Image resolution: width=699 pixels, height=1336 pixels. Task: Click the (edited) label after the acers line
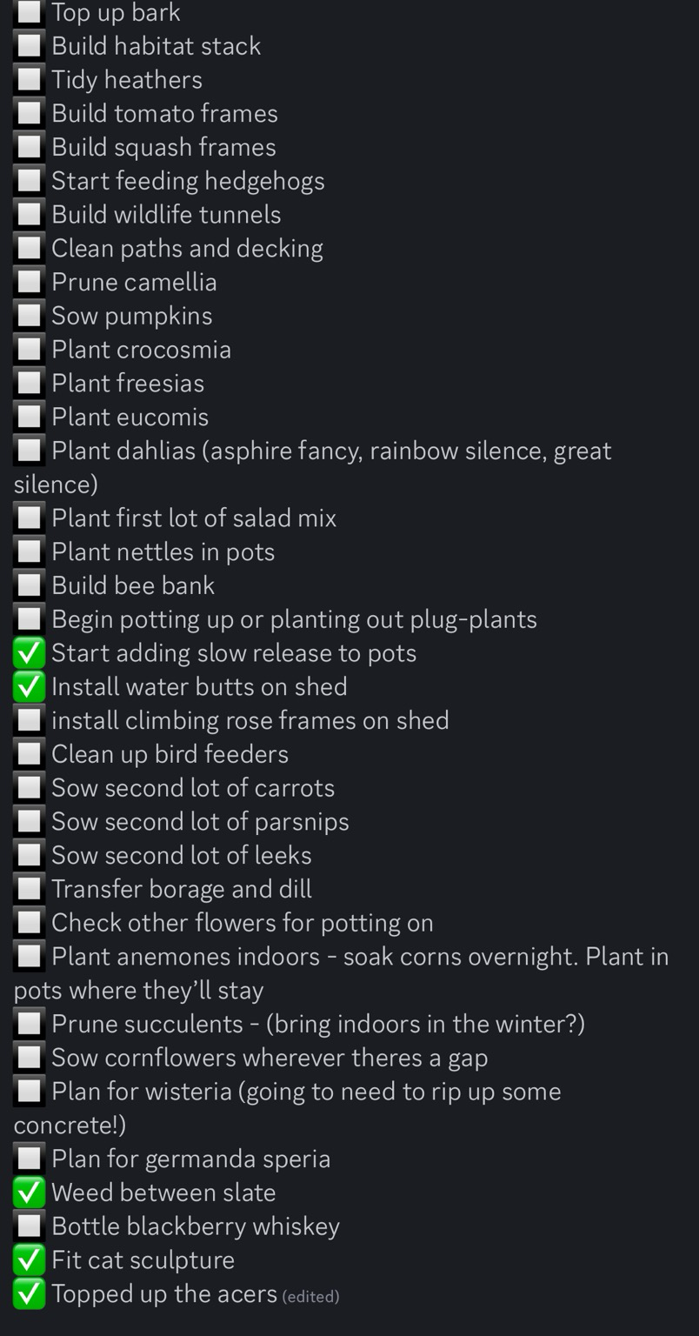coord(310,1297)
